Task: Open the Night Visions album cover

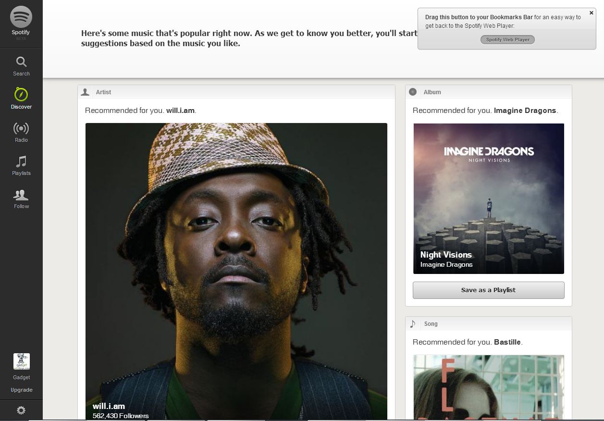Action: click(489, 198)
